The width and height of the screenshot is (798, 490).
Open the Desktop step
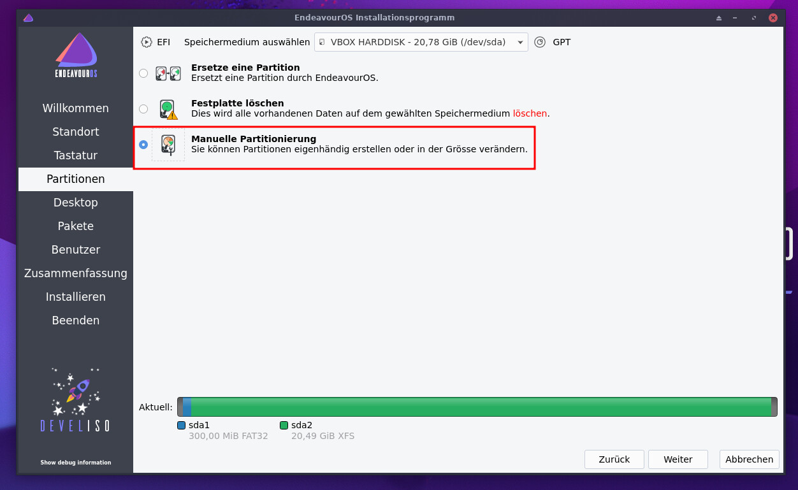pyautogui.click(x=76, y=203)
